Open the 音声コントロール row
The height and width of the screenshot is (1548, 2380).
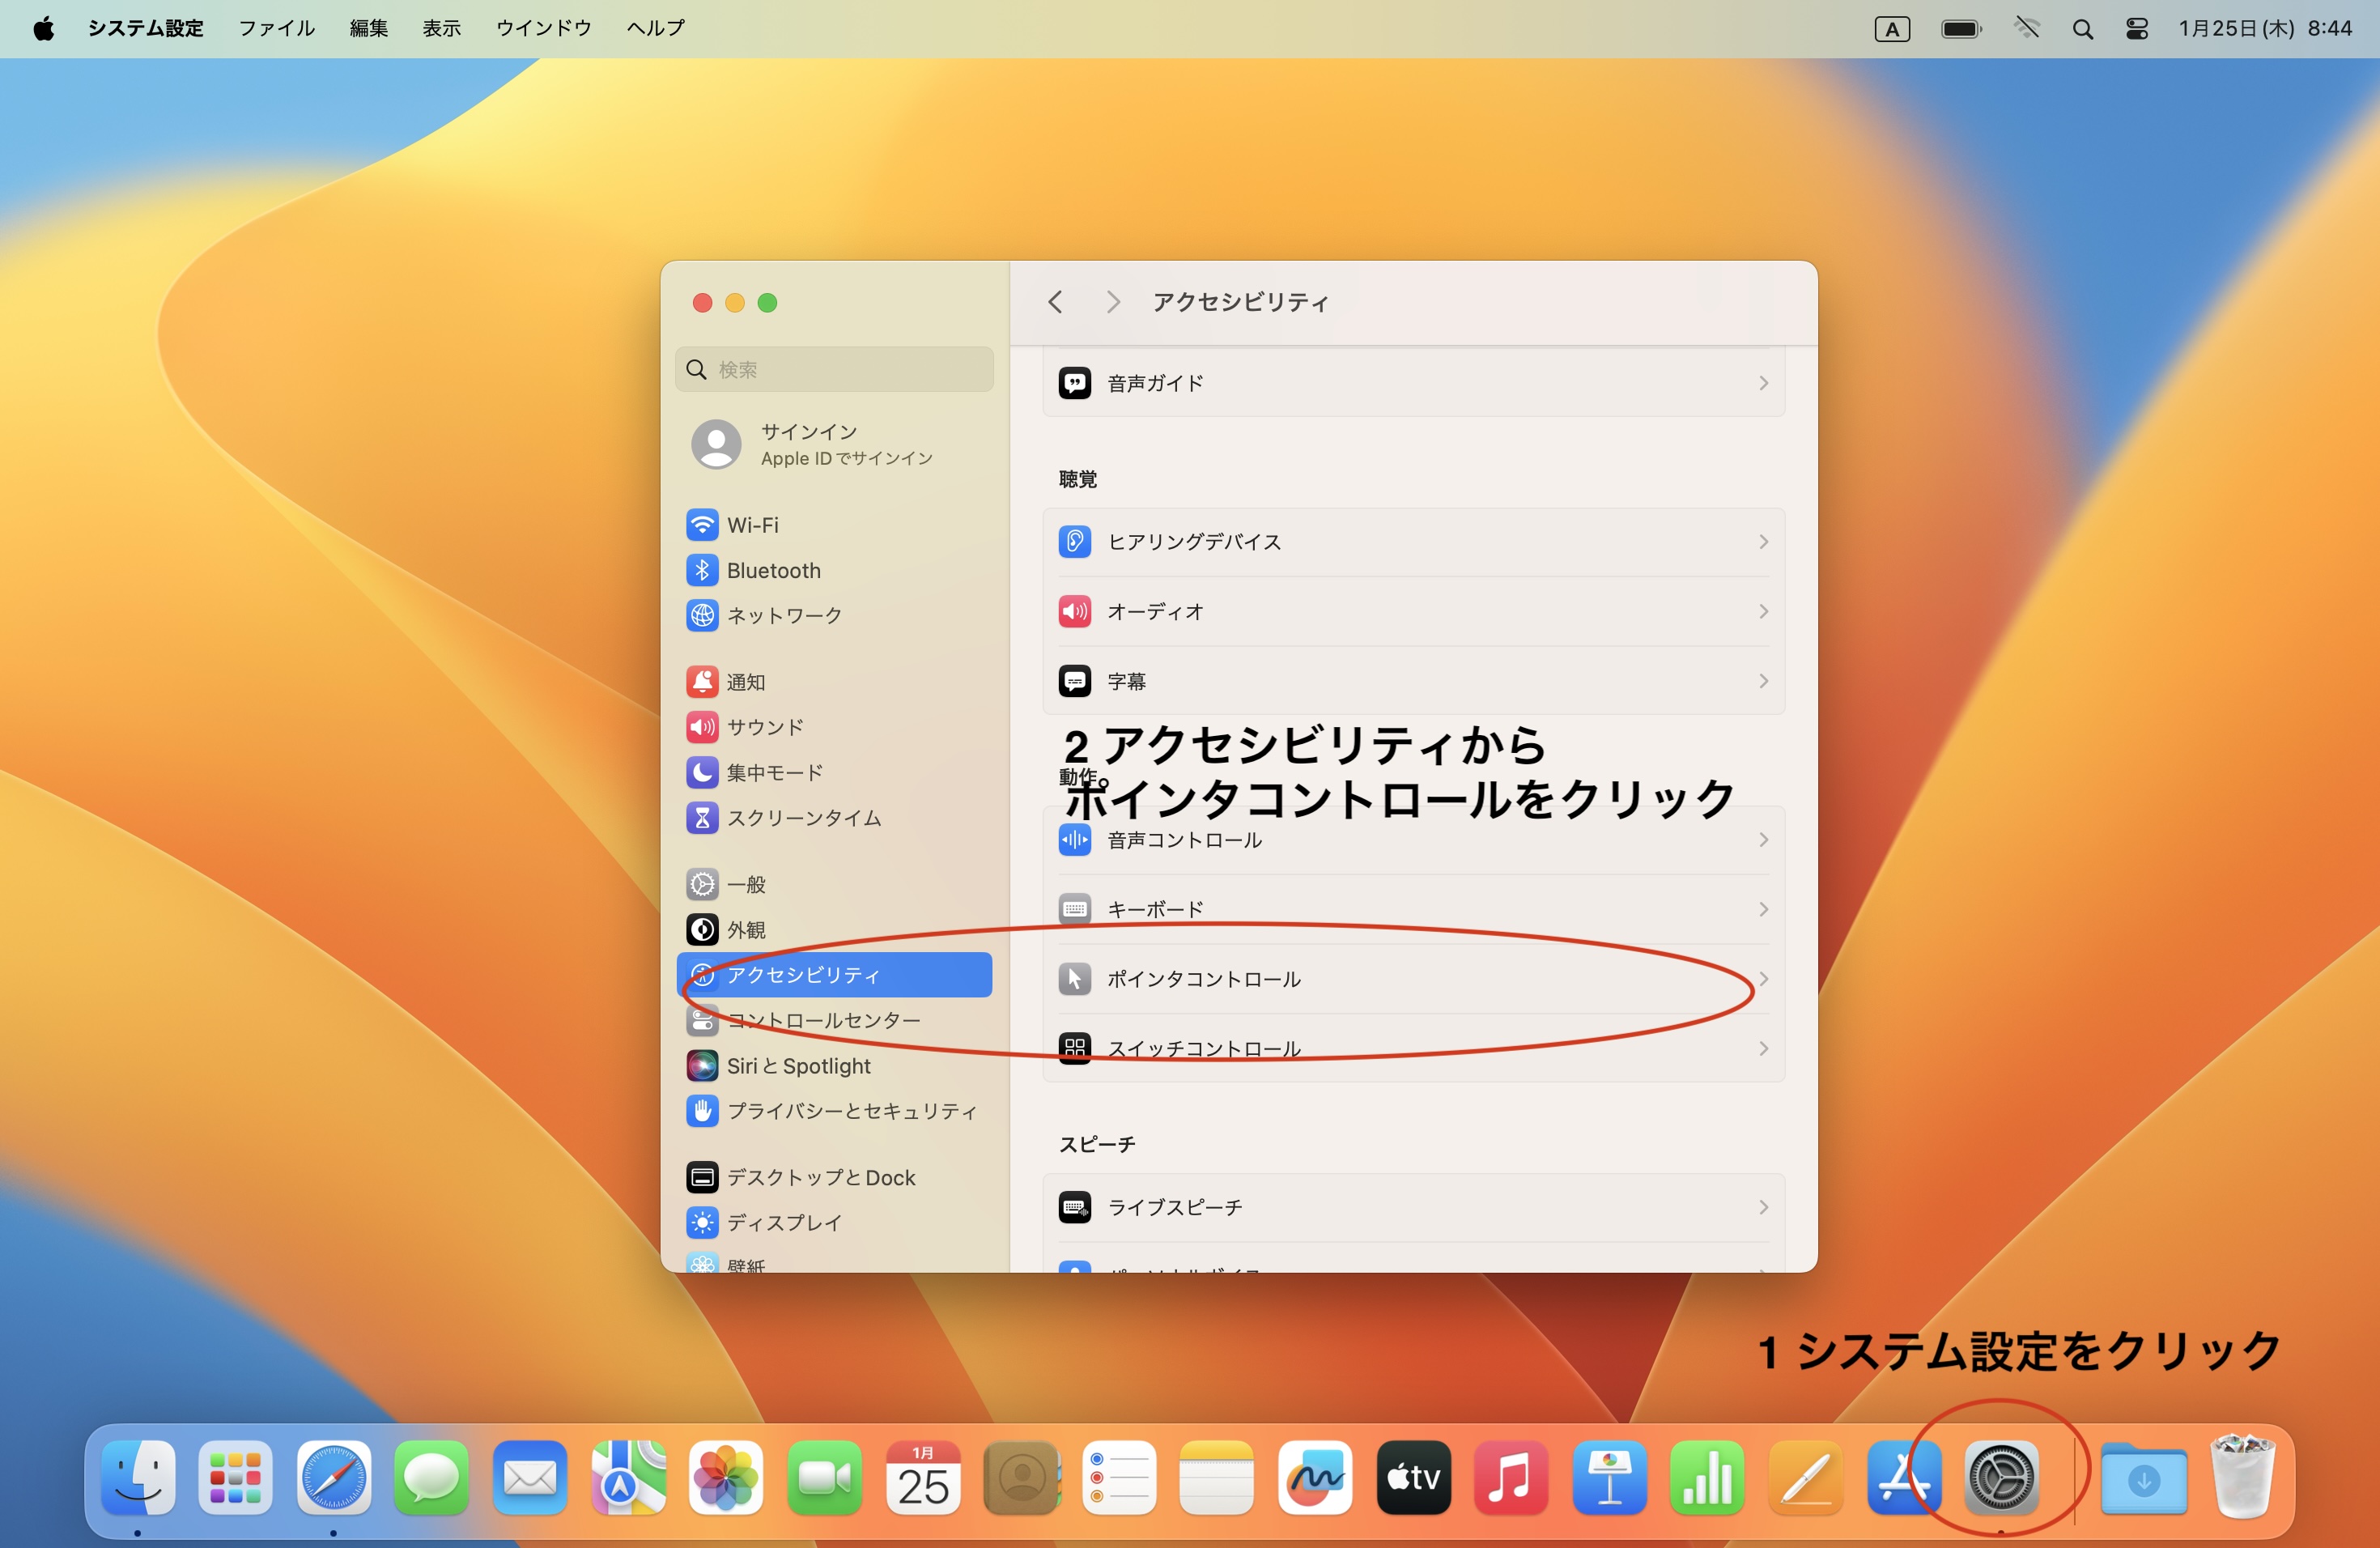click(x=1413, y=840)
